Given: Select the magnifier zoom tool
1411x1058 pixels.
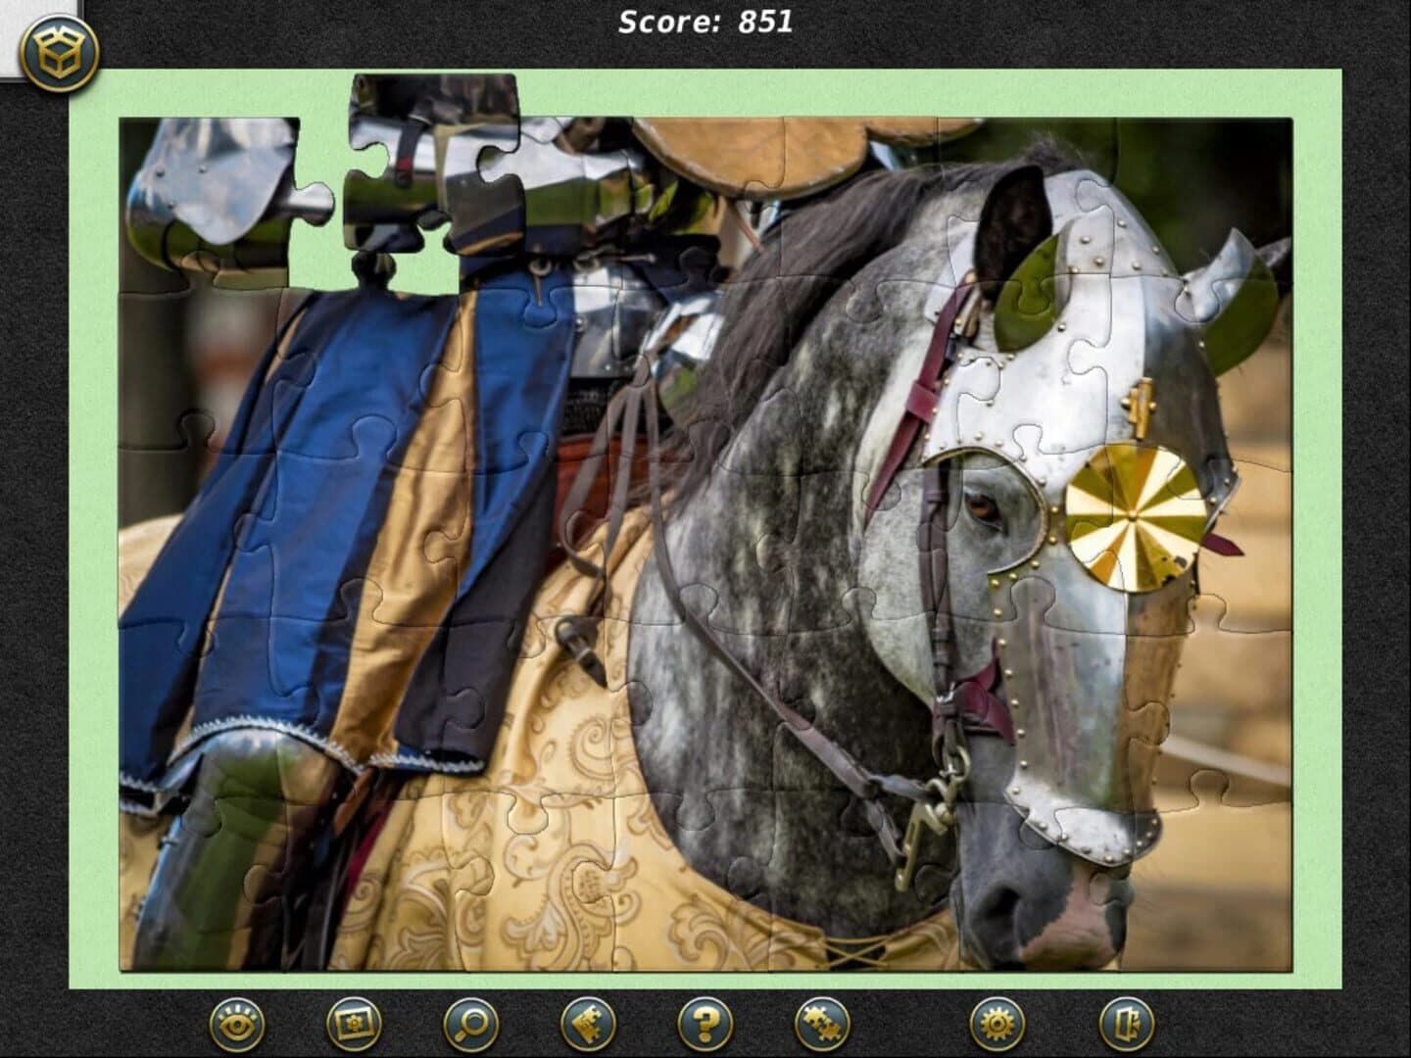Looking at the screenshot, I should [473, 1022].
